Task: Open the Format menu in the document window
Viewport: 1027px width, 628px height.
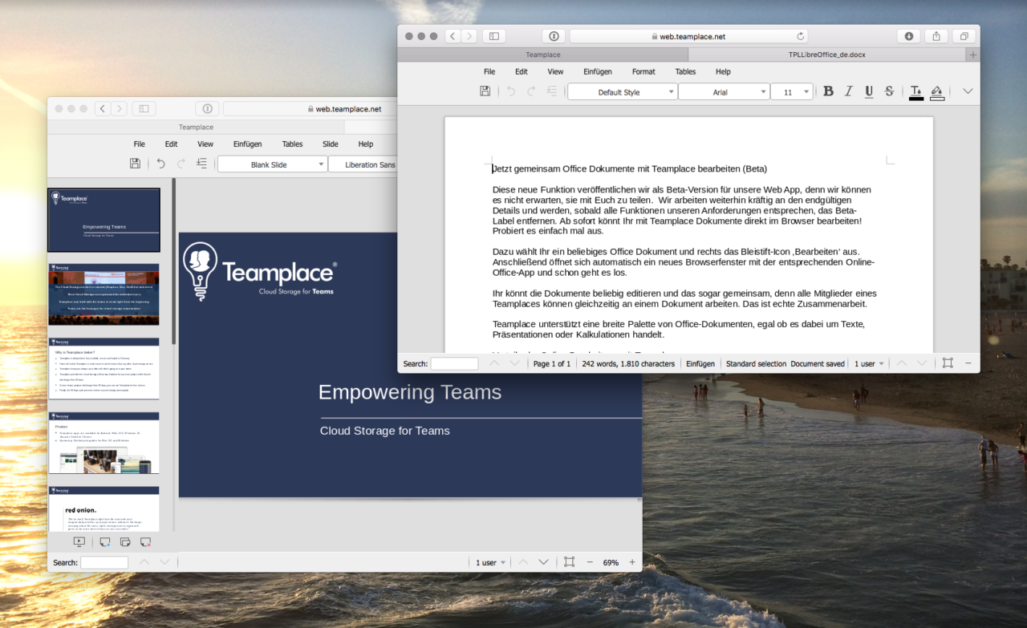Action: click(x=643, y=71)
